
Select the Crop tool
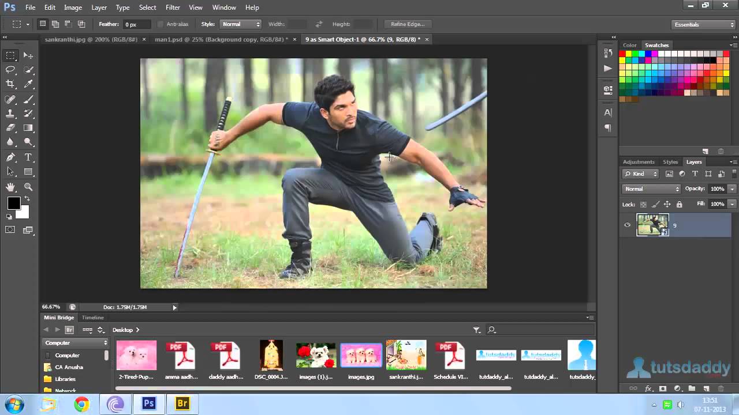10,84
